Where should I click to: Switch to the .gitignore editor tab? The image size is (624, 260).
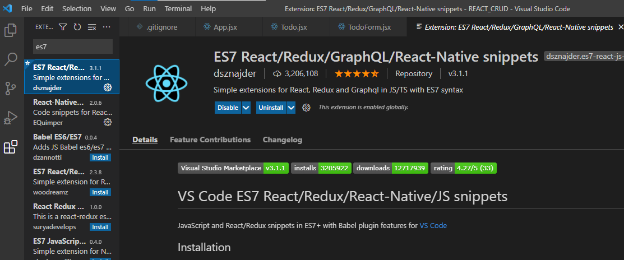161,27
